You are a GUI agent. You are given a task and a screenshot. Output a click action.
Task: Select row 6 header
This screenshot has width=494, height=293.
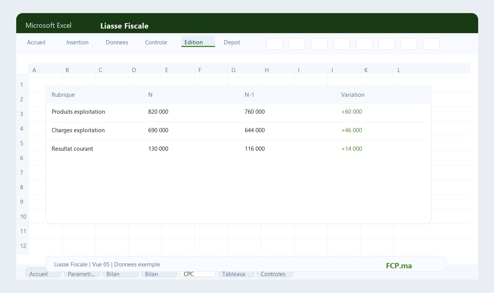coord(22,158)
